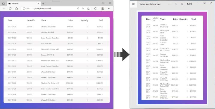
Task: Click the zoom magnifier in address bar
Action: [x=83, y=9]
